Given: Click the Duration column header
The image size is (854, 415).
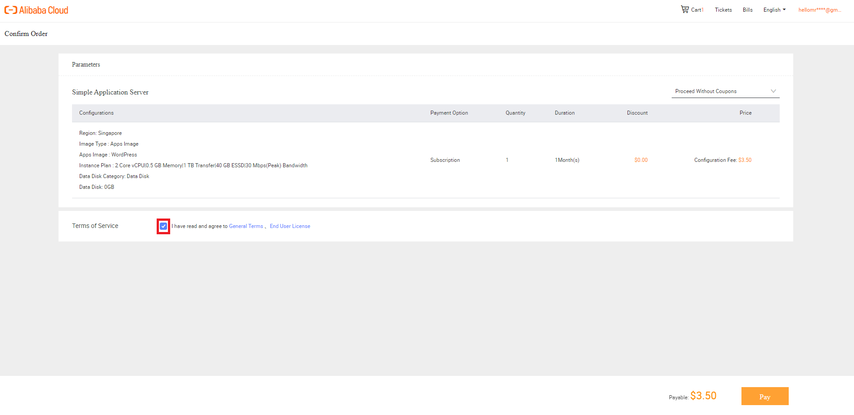Looking at the screenshot, I should 565,113.
